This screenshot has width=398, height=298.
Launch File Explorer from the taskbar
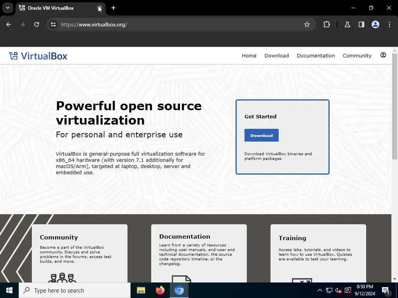pyautogui.click(x=141, y=290)
